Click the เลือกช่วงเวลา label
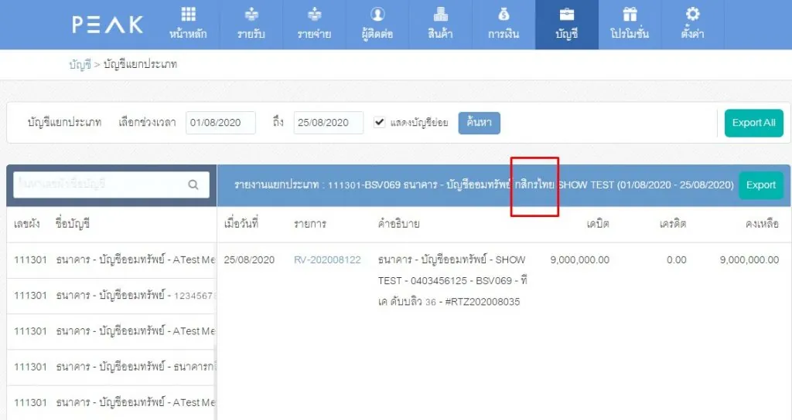The height and width of the screenshot is (420, 792). click(147, 123)
